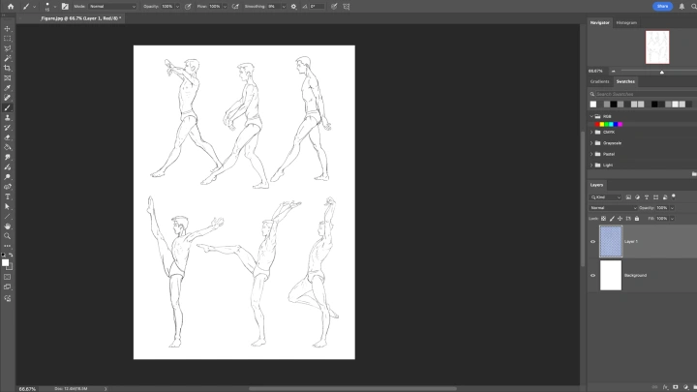The width and height of the screenshot is (697, 392).
Task: Select the Spot Healing Brush tool
Action: tap(7, 98)
